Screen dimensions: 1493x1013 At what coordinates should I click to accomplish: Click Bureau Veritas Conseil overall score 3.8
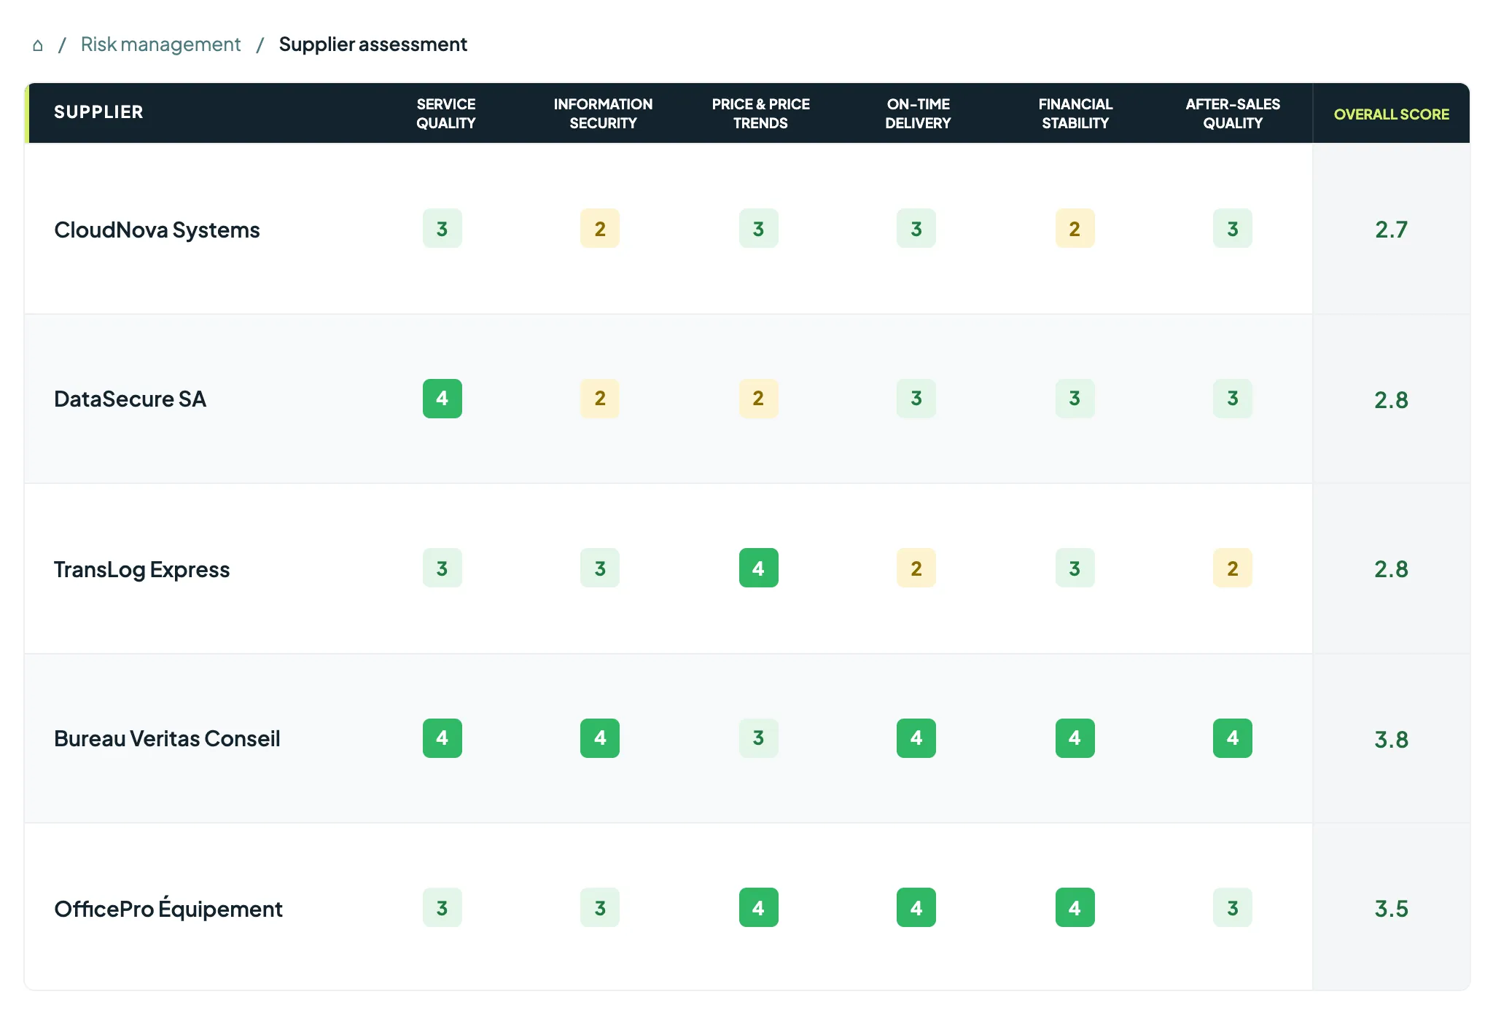[x=1391, y=739]
